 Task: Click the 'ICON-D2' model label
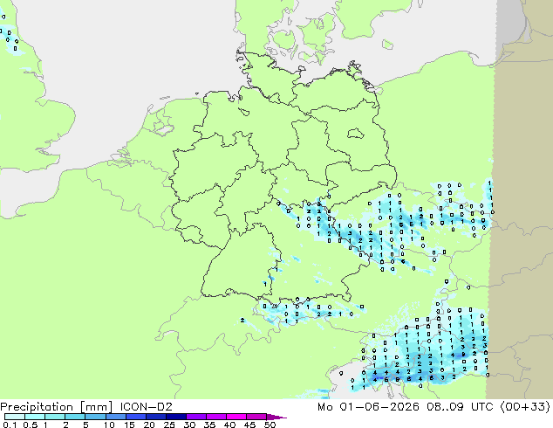coord(146,407)
